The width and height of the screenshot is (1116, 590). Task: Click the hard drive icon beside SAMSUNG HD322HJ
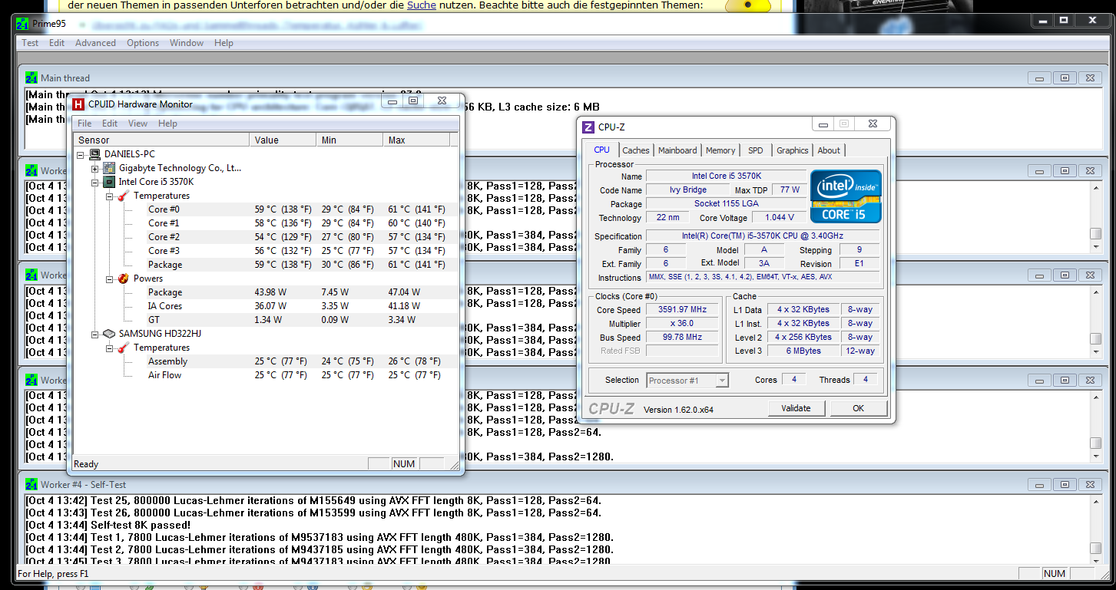coord(109,334)
